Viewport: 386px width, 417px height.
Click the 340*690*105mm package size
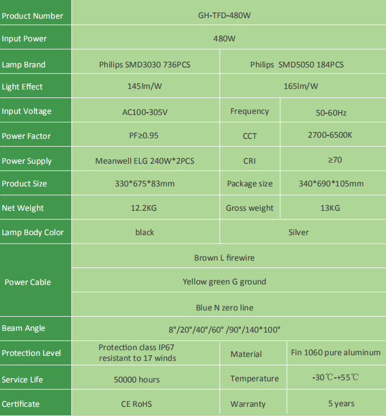[333, 184]
